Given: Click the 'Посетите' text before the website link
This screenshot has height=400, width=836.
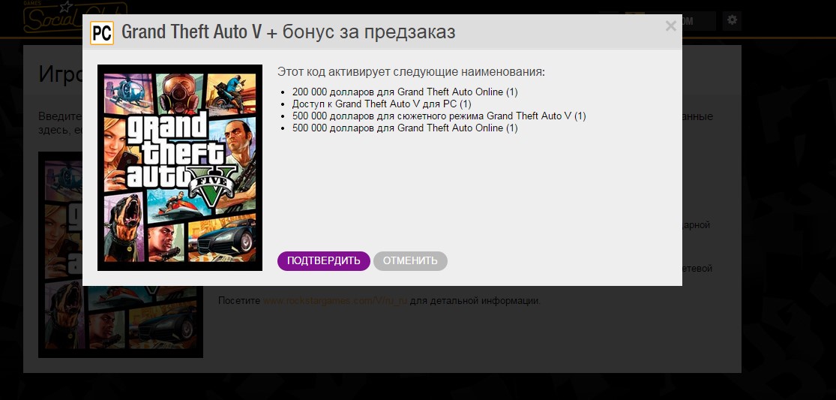Looking at the screenshot, I should (x=239, y=301).
